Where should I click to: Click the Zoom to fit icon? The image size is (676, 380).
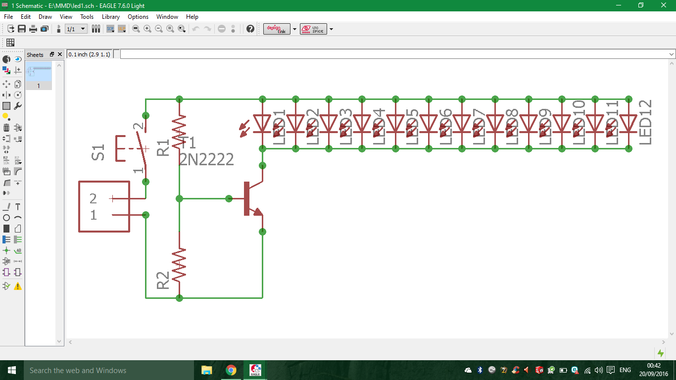point(136,29)
